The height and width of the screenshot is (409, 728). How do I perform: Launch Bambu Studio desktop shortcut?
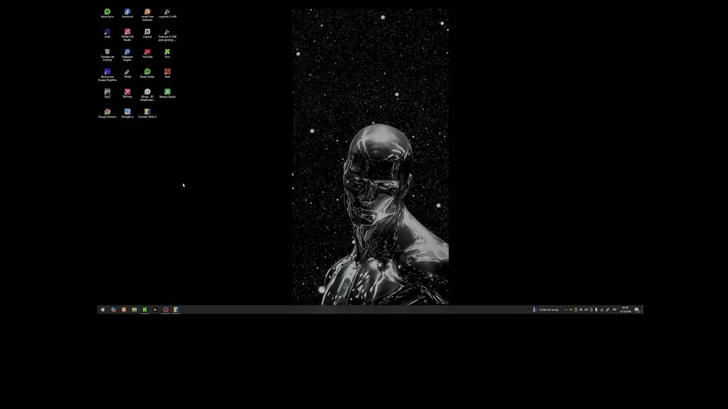pyautogui.click(x=167, y=93)
